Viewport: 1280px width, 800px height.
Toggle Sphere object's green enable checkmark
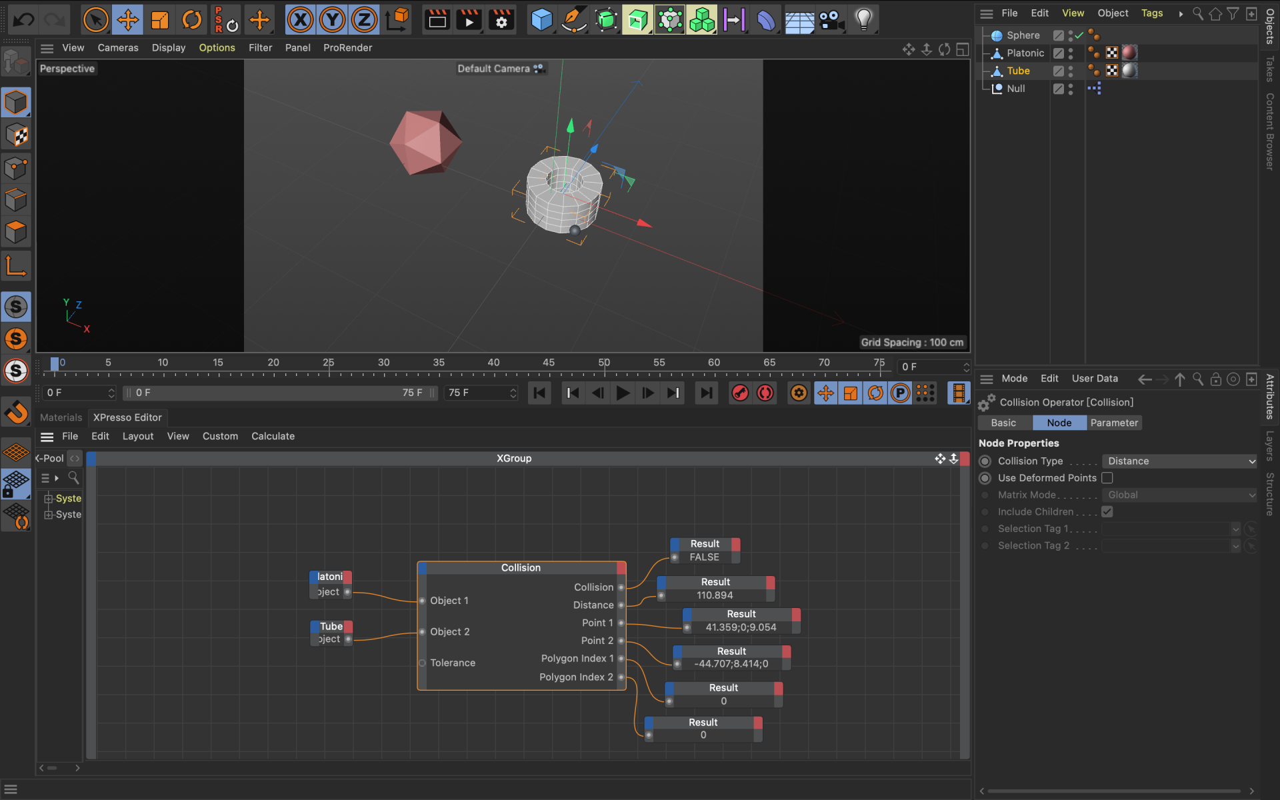point(1079,35)
